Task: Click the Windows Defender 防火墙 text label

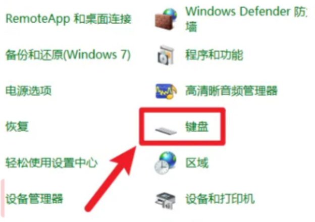Action: tap(246, 19)
